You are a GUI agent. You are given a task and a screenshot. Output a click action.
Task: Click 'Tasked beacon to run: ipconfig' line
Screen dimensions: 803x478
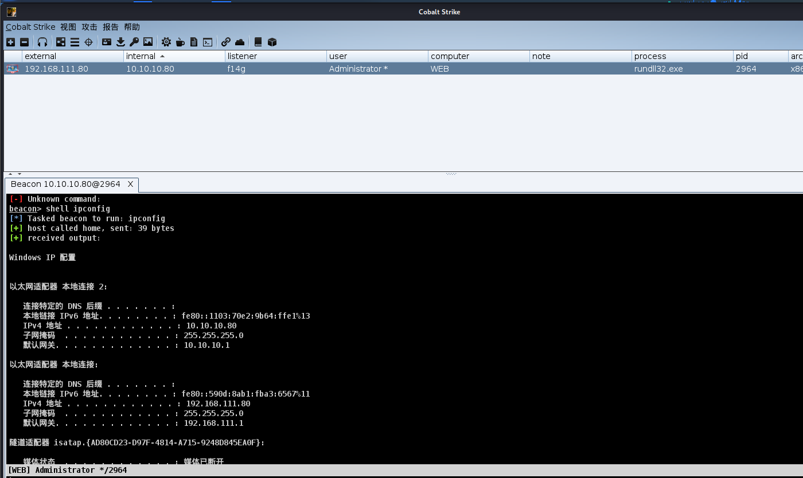pyautogui.click(x=87, y=218)
